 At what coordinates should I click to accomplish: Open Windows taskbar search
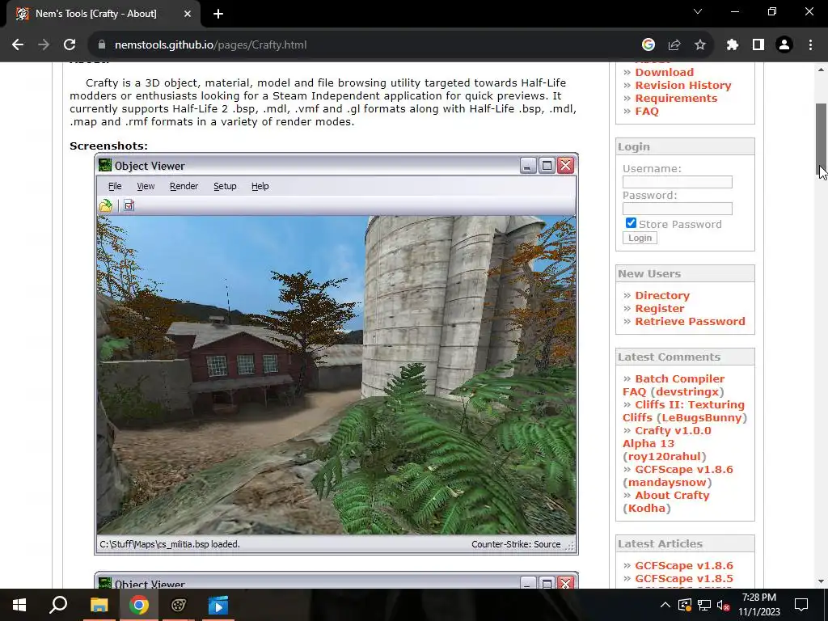pos(58,605)
